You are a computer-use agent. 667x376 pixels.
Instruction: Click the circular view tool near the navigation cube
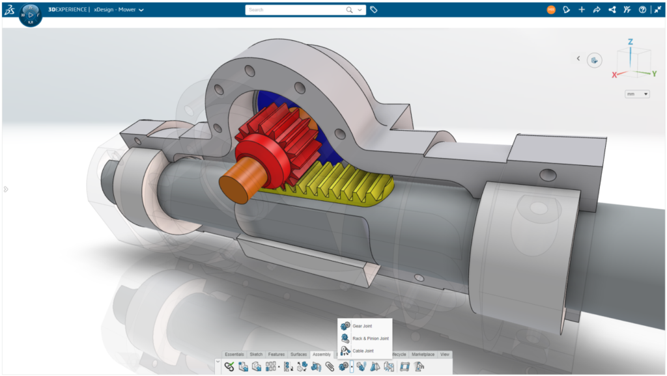pyautogui.click(x=593, y=59)
